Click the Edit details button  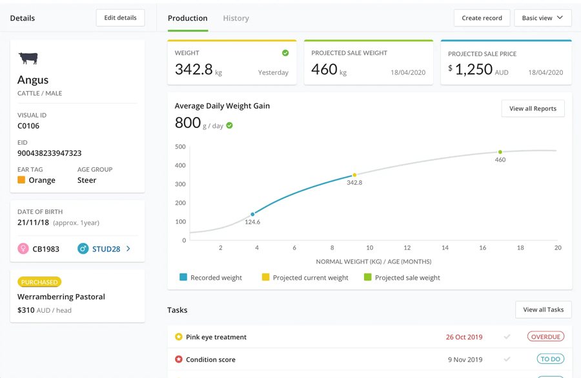pos(120,18)
